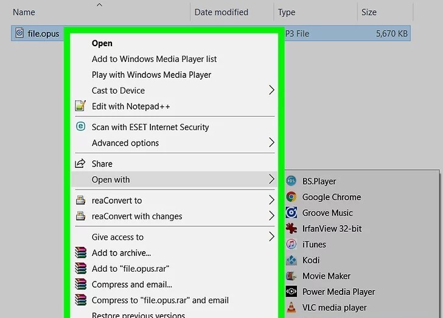Expand the Cast to Device submenu arrow
This screenshot has width=443, height=318.
pos(271,90)
